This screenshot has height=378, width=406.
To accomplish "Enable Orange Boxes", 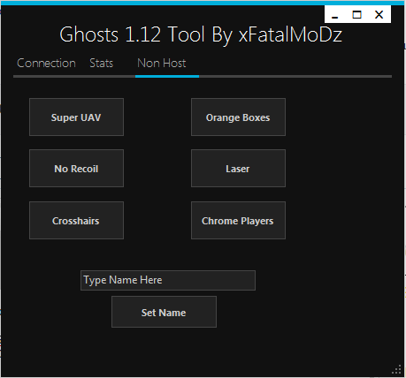I will coord(238,117).
